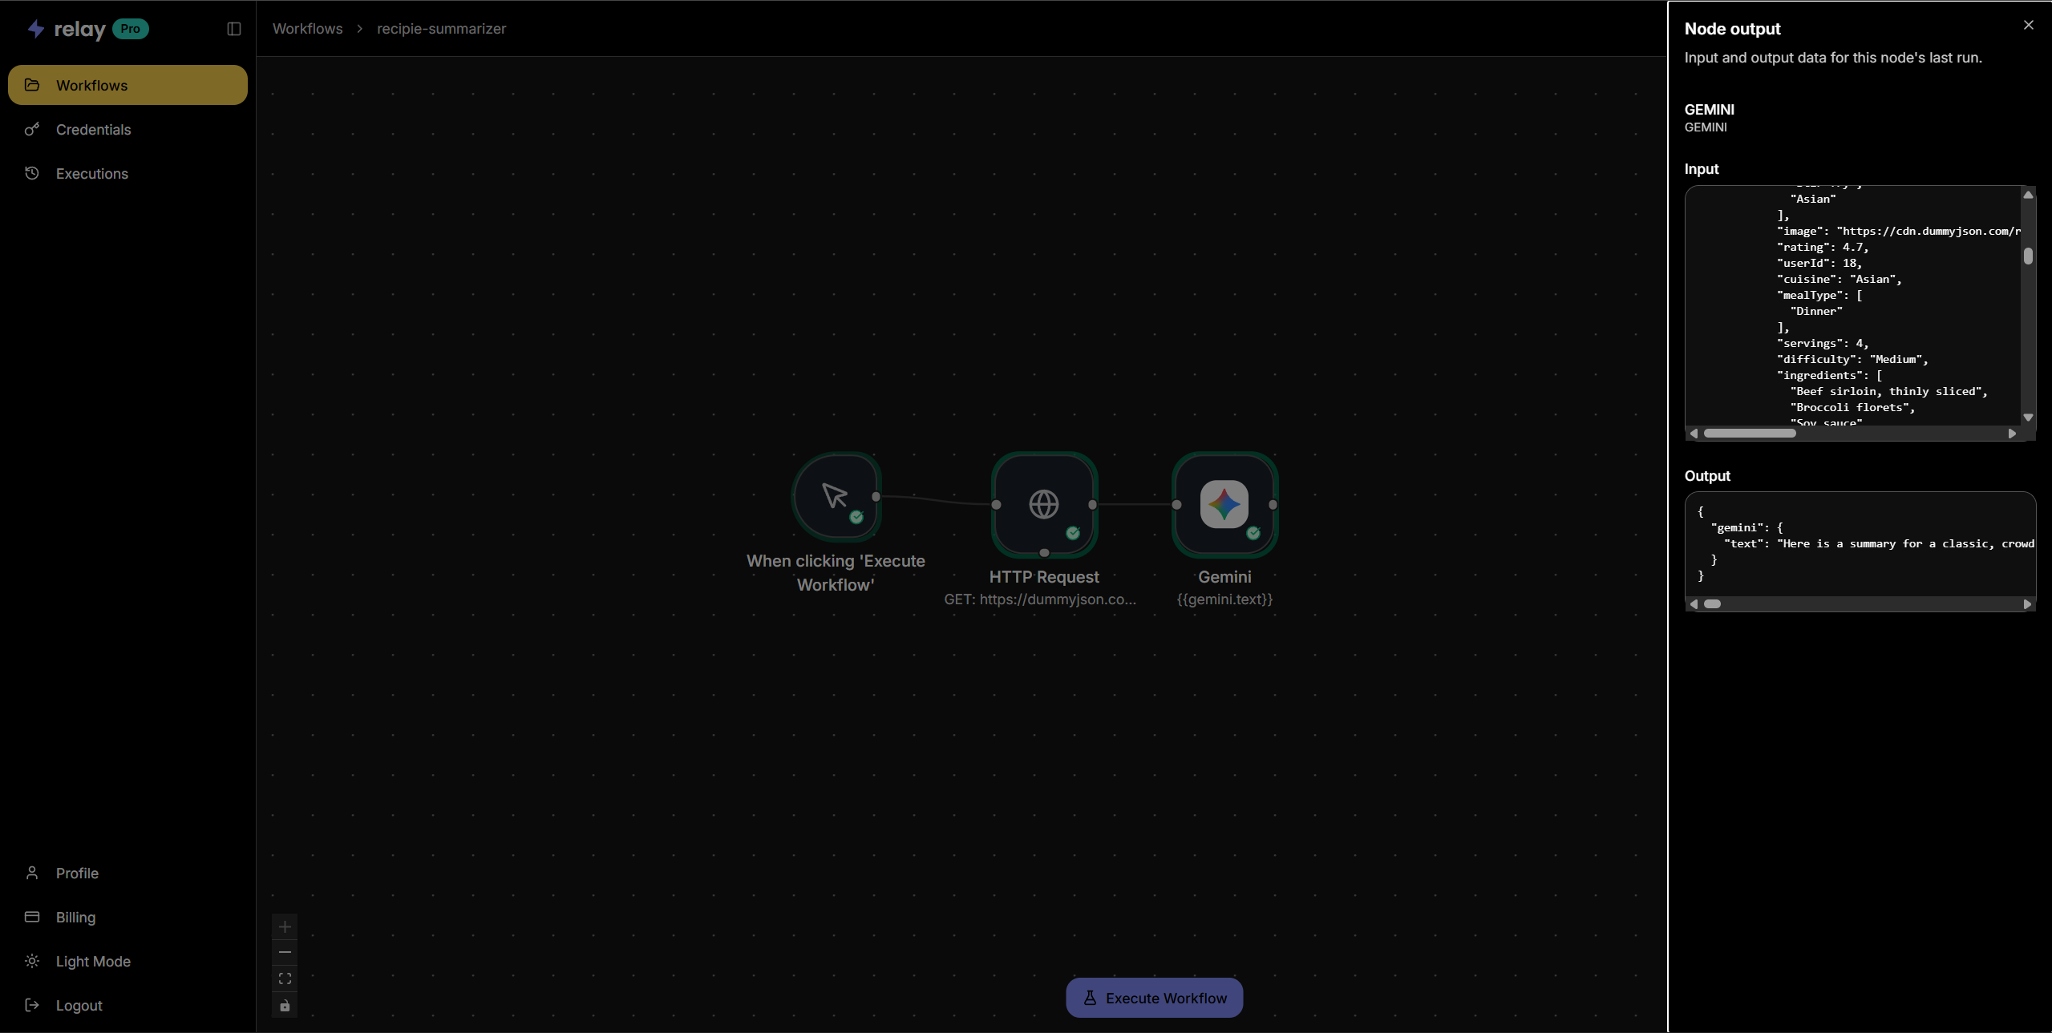
Task: Click the Input scroll down arrow
Action: coord(2028,418)
